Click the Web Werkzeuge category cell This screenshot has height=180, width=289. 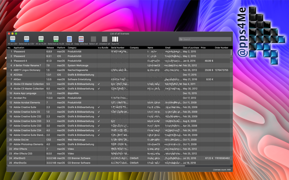coord(76,140)
